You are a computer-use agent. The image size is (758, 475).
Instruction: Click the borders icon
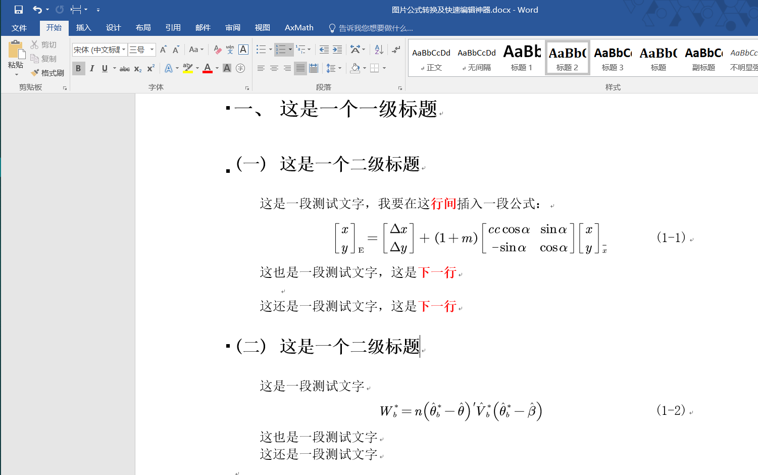pos(374,68)
